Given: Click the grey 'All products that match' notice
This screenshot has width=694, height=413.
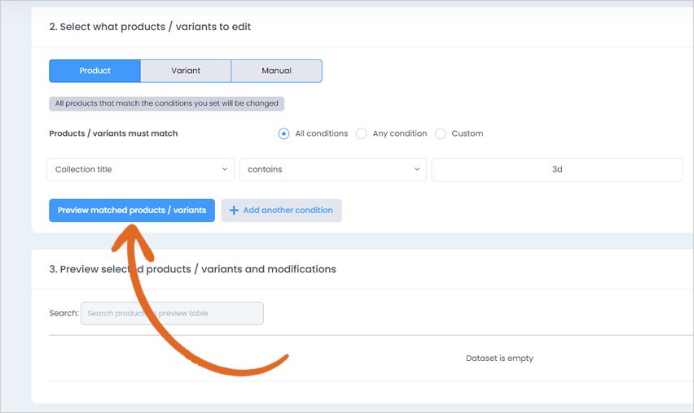Looking at the screenshot, I should click(166, 103).
